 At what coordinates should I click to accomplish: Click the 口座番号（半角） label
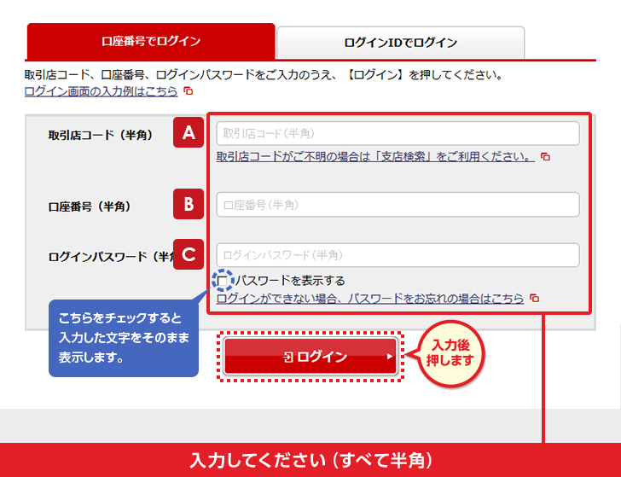(x=89, y=207)
